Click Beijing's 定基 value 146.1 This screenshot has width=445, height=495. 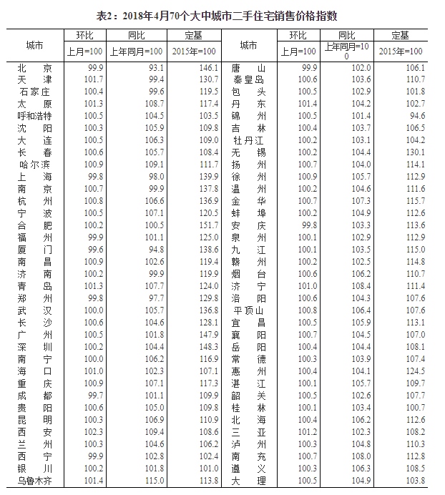(x=209, y=68)
